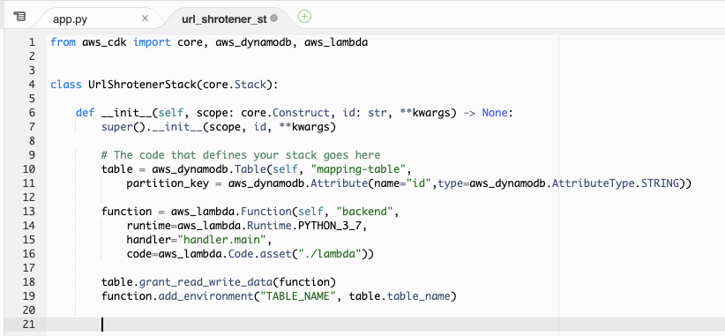Click the green plus new tab icon
Image resolution: width=725 pixels, height=336 pixels.
tap(304, 17)
